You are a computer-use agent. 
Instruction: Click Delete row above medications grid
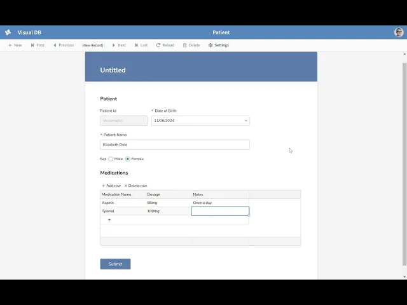coord(135,186)
